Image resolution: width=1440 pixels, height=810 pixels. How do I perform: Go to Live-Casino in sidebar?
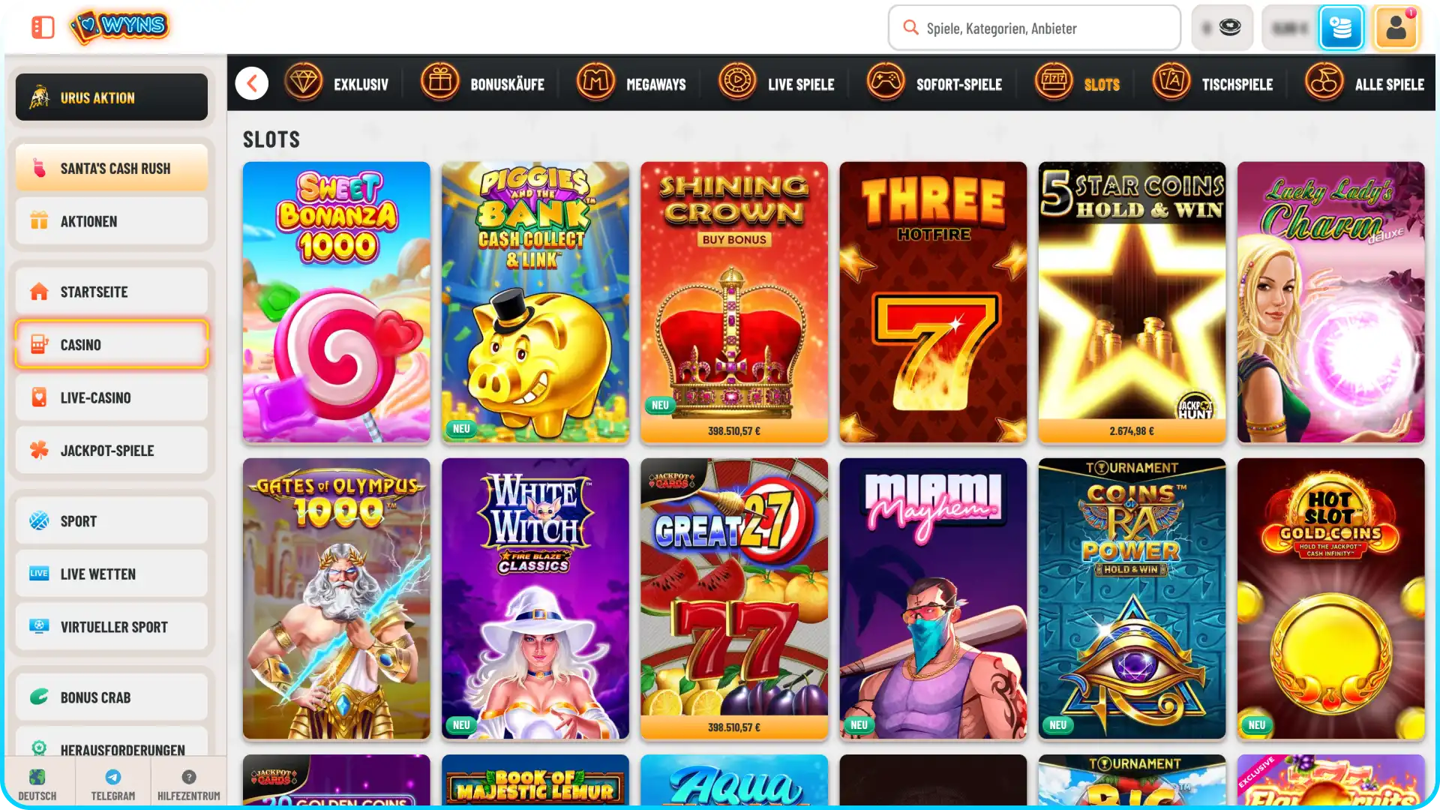pyautogui.click(x=112, y=397)
